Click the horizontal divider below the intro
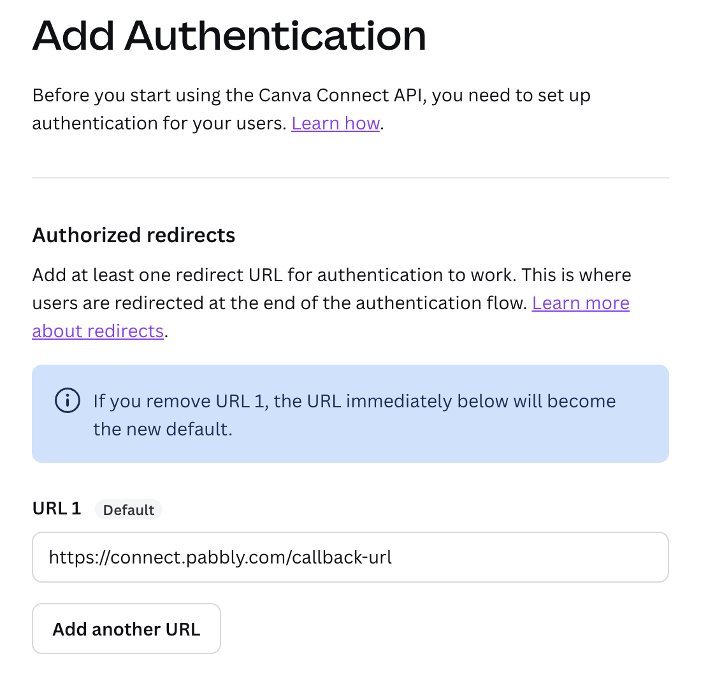This screenshot has height=691, width=715. tap(350, 178)
